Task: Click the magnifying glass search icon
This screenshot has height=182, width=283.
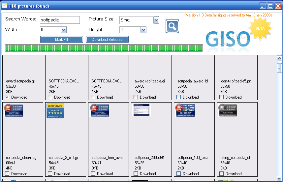Action: (172, 26)
